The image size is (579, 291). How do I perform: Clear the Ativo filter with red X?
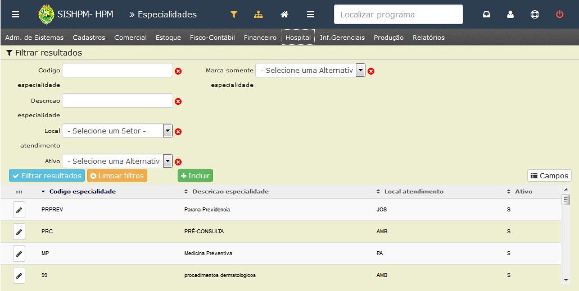coord(178,161)
